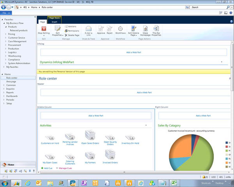
Task: Click the horizontal scrollbar of the page
Action: pos(124,172)
